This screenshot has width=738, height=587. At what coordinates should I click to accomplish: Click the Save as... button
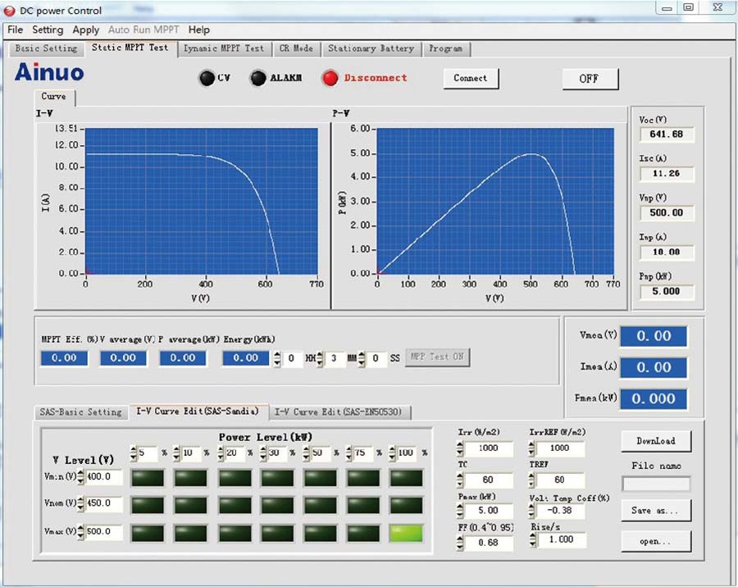click(x=655, y=510)
